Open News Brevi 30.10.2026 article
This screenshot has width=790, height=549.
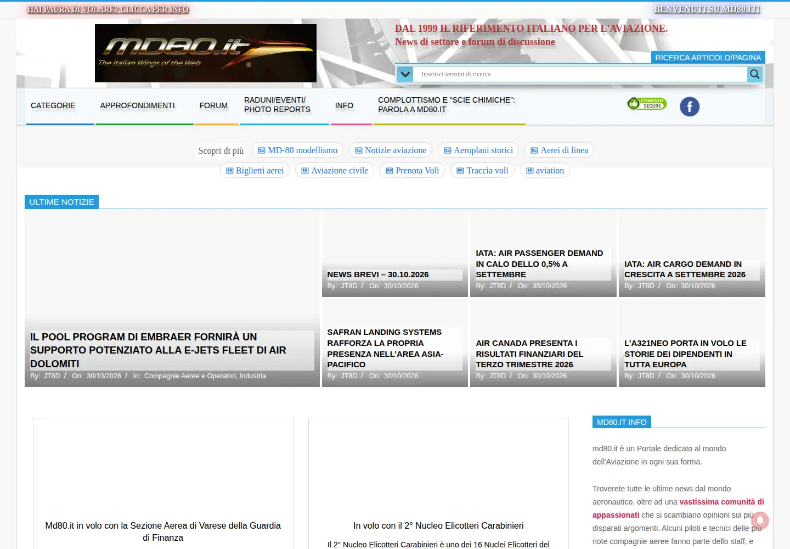[378, 274]
